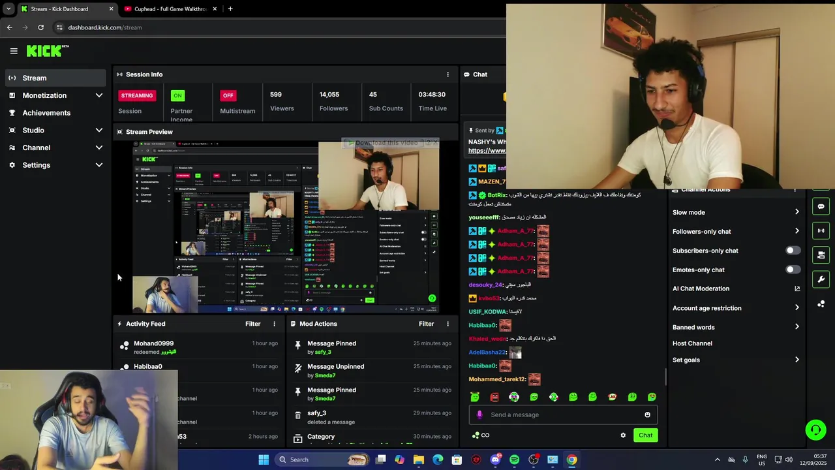The height and width of the screenshot is (470, 835).
Task: Go back in browser history
Action: coord(9,27)
